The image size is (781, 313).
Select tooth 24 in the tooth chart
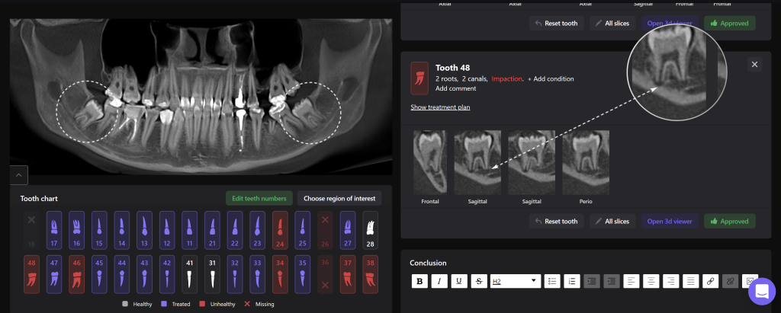(x=280, y=229)
